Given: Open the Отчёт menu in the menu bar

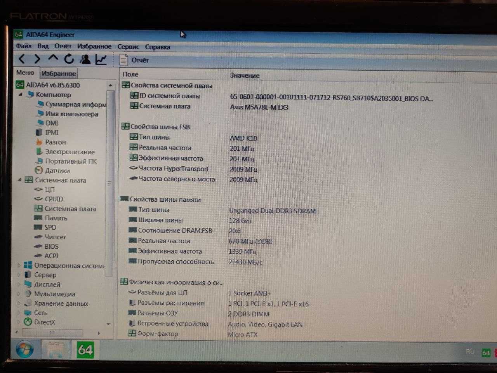Looking at the screenshot, I should [63, 46].
